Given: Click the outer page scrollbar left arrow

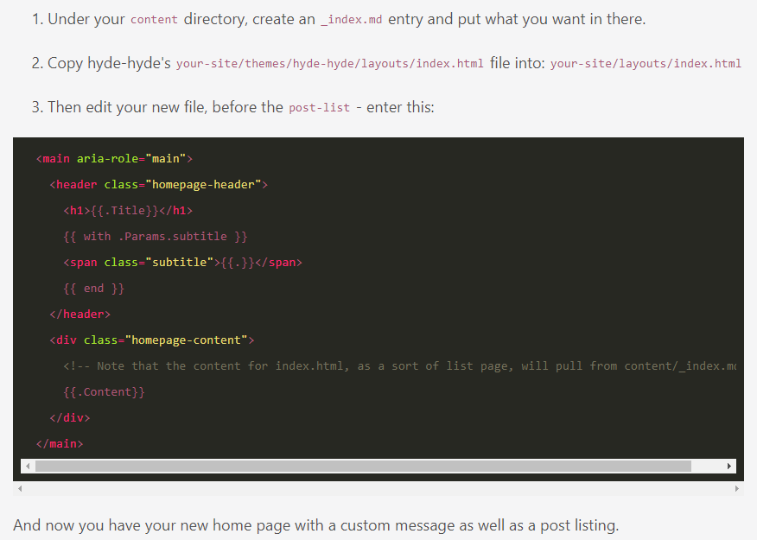Looking at the screenshot, I should coord(20,488).
